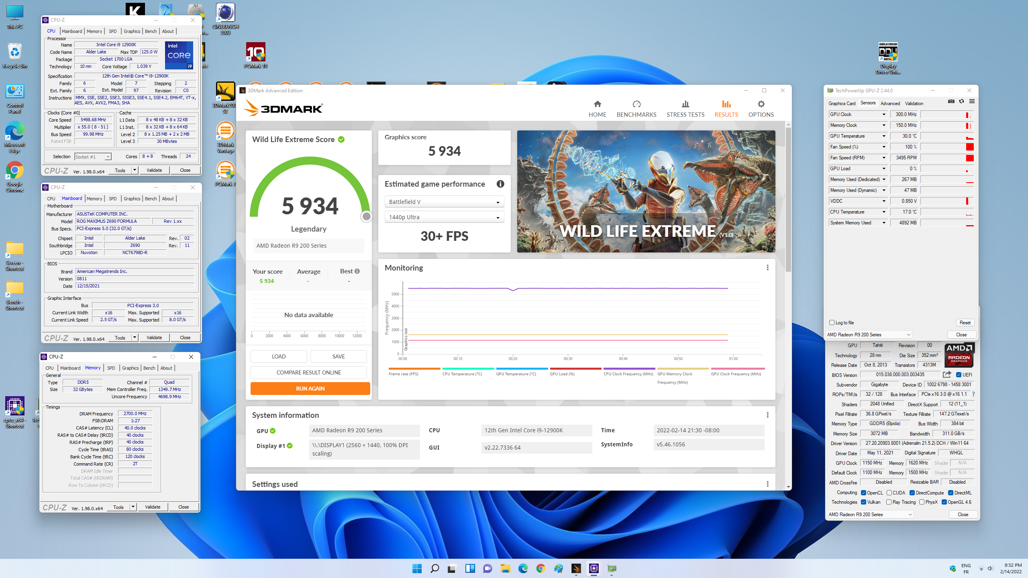Click the Windows Start button on taskbar
The height and width of the screenshot is (578, 1028).
417,568
